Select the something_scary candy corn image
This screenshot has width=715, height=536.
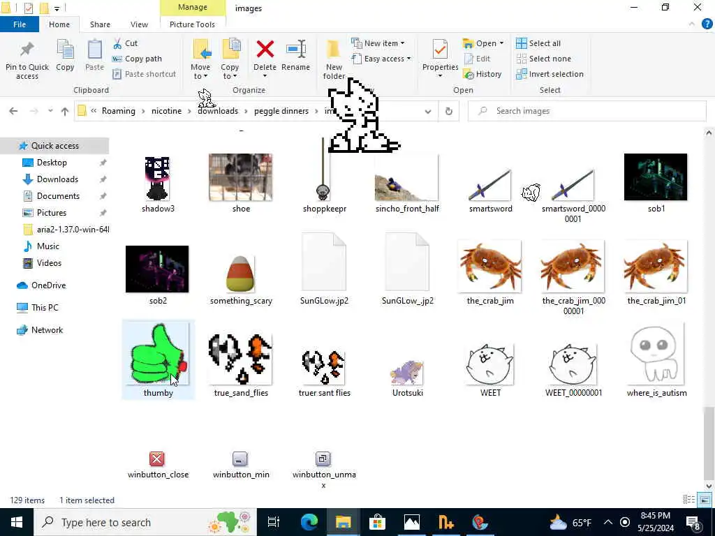pyautogui.click(x=241, y=279)
